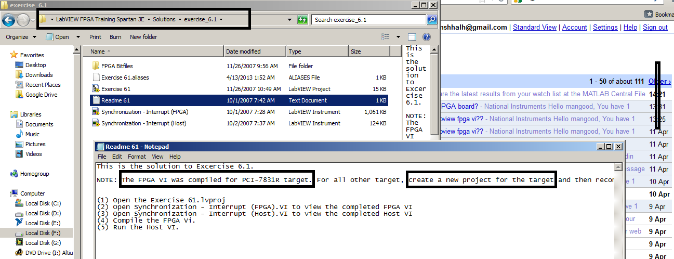Viewport: 674px width, 259px height.
Task: Open the Notepad Help menu
Action: [175, 157]
